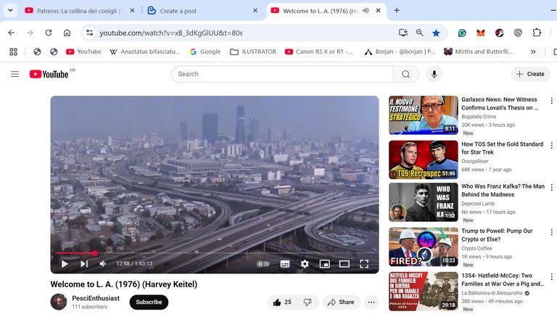The image size is (557, 314).
Task: View site information icon in address bar
Action: click(x=89, y=33)
